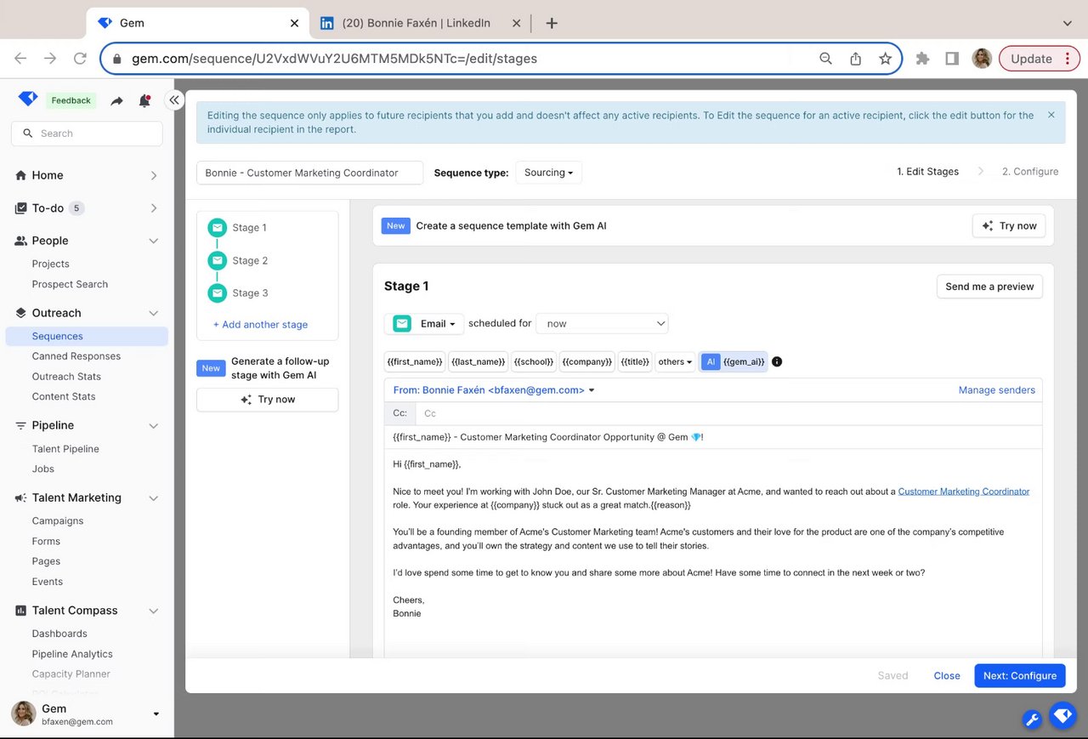
Task: Click the user avatar at sidebar bottom
Action: (24, 713)
